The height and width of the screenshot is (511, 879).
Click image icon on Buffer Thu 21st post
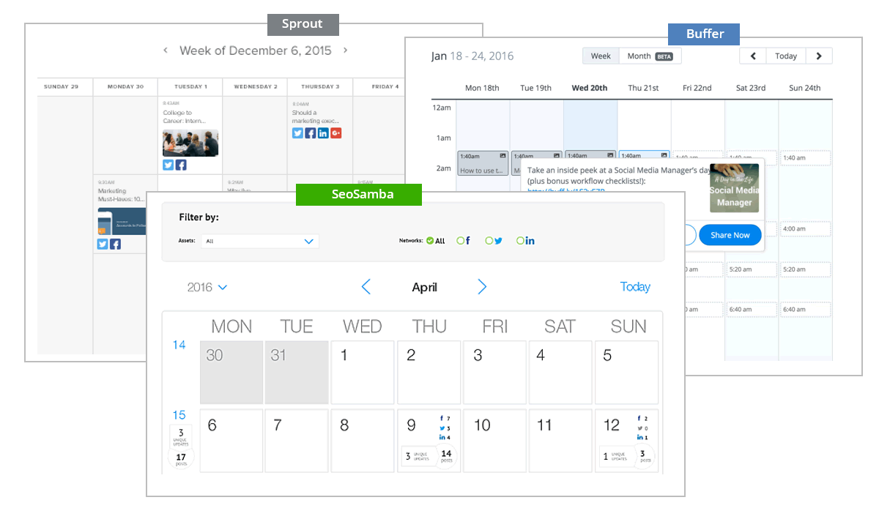664,156
